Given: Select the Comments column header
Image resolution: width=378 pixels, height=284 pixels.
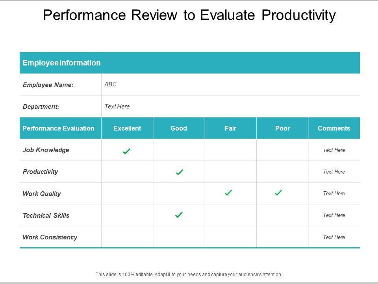Looking at the screenshot, I should [x=334, y=128].
